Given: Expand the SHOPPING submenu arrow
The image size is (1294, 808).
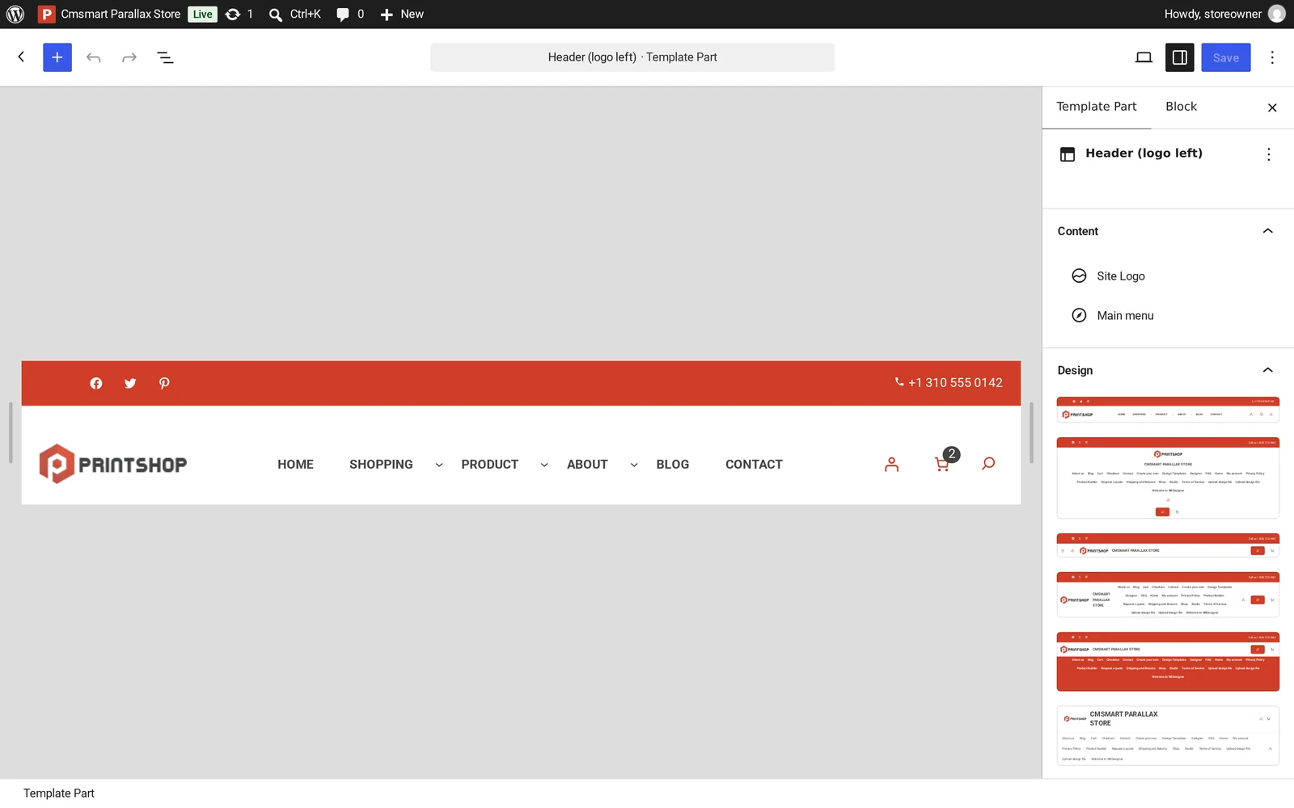Looking at the screenshot, I should (x=439, y=465).
